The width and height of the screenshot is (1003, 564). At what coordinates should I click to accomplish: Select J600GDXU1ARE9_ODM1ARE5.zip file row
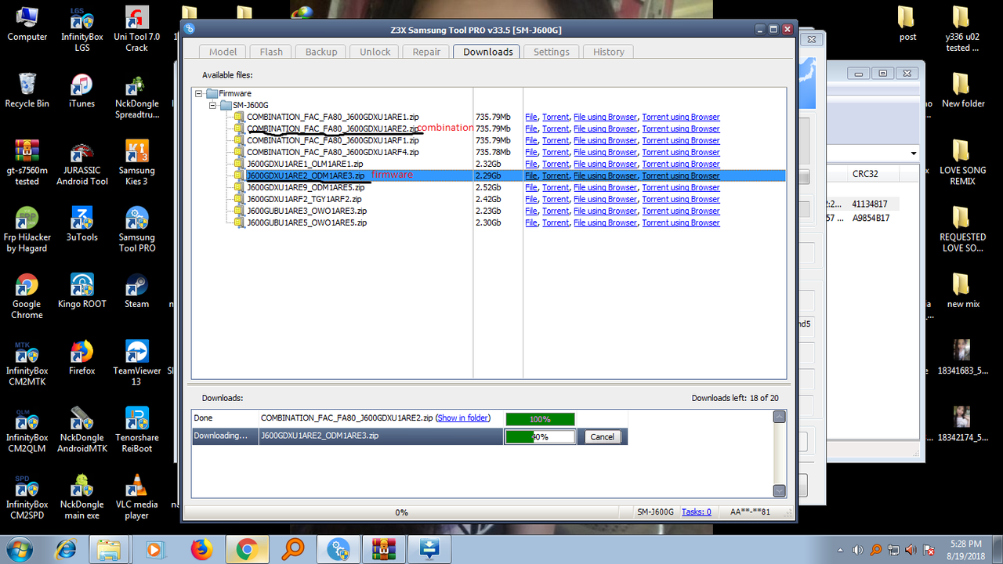[306, 188]
